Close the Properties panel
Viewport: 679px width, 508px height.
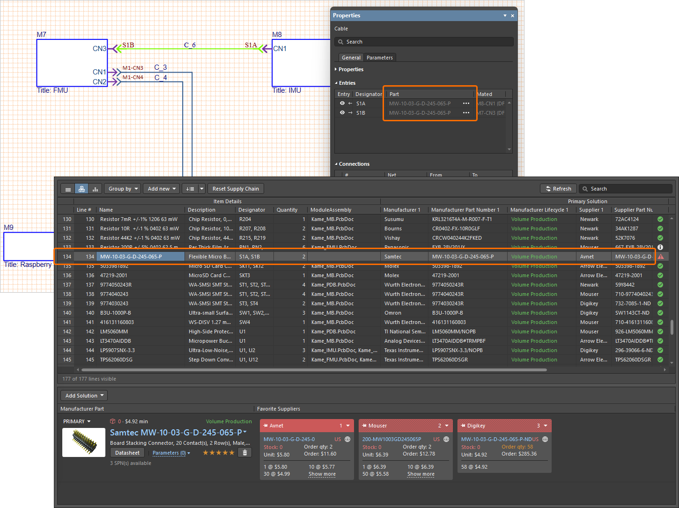point(512,15)
